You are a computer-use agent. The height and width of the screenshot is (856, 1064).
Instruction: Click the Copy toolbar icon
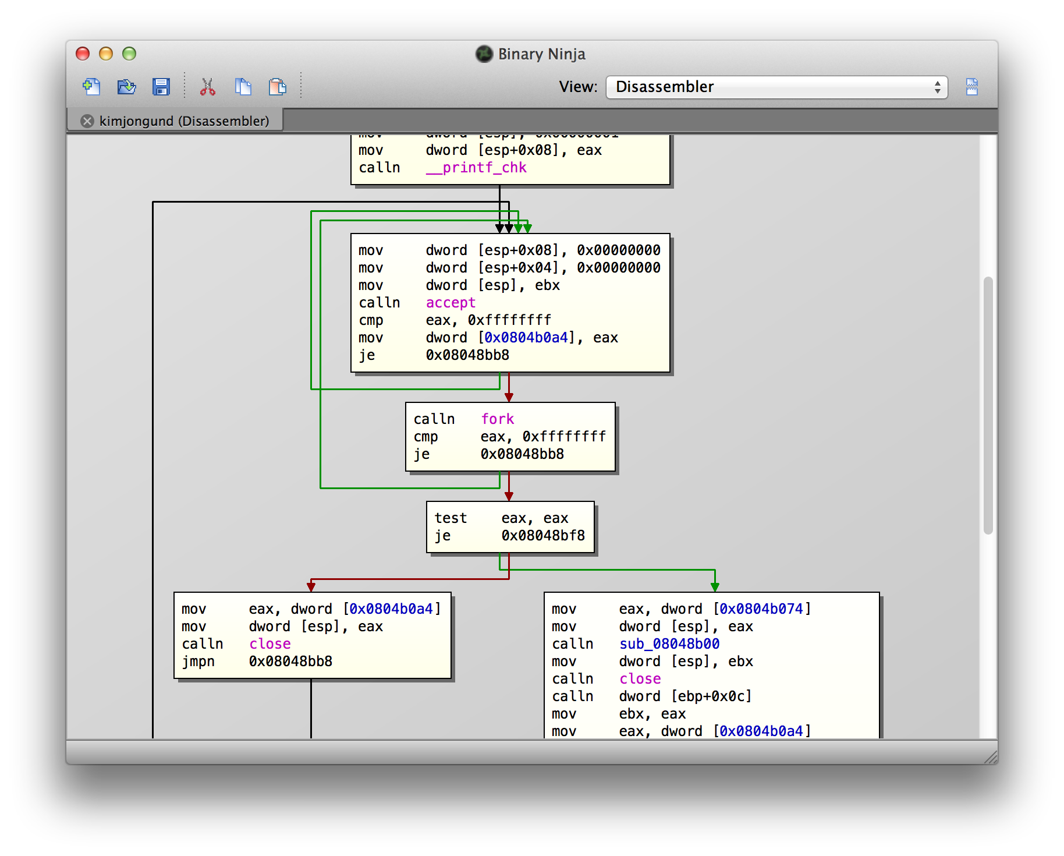click(243, 87)
